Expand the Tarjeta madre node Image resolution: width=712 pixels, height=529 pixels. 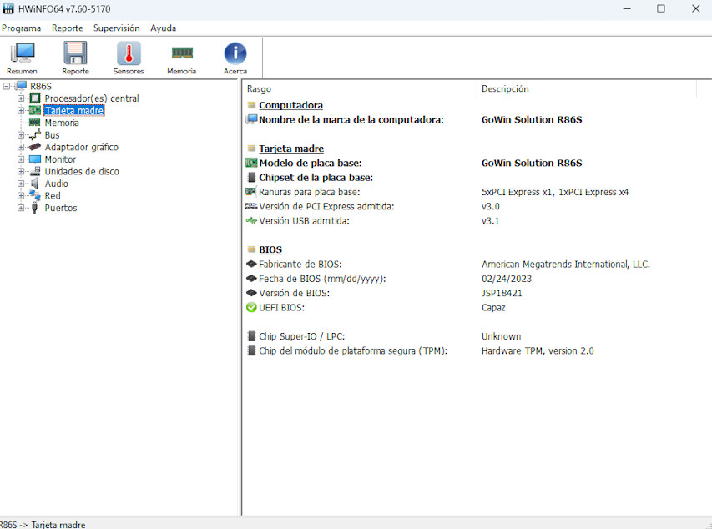tap(20, 110)
